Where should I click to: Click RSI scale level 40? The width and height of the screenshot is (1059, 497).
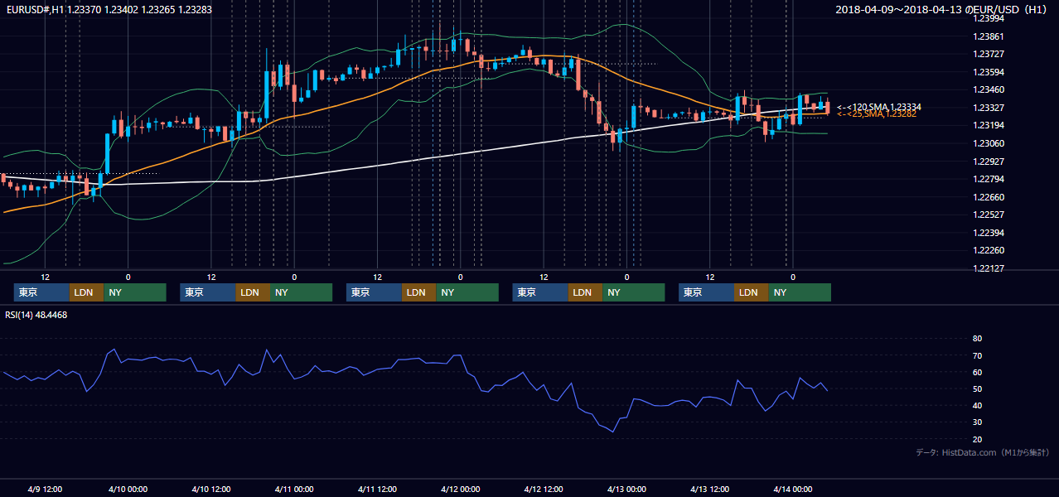tap(977, 405)
